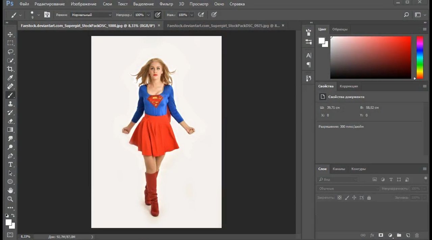Select the Lasso tool

10,52
